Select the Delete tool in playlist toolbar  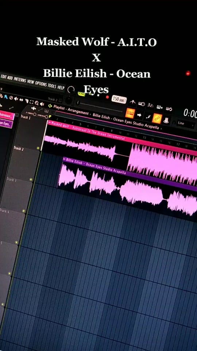point(11,98)
